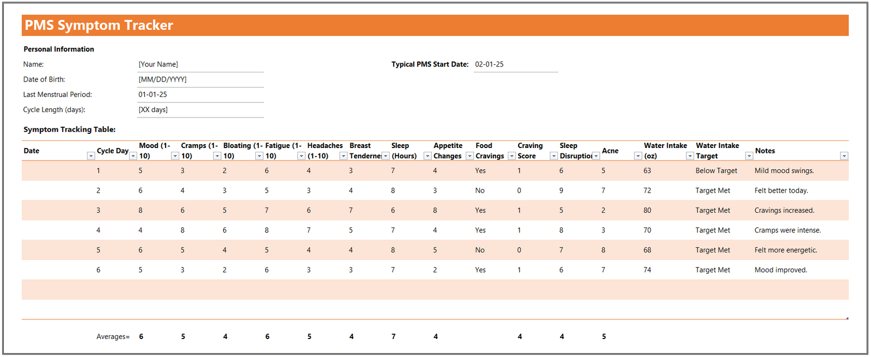Screen dimensions: 871x357
Task: Open the Cramps (1-10) filter arrow
Action: [x=217, y=156]
